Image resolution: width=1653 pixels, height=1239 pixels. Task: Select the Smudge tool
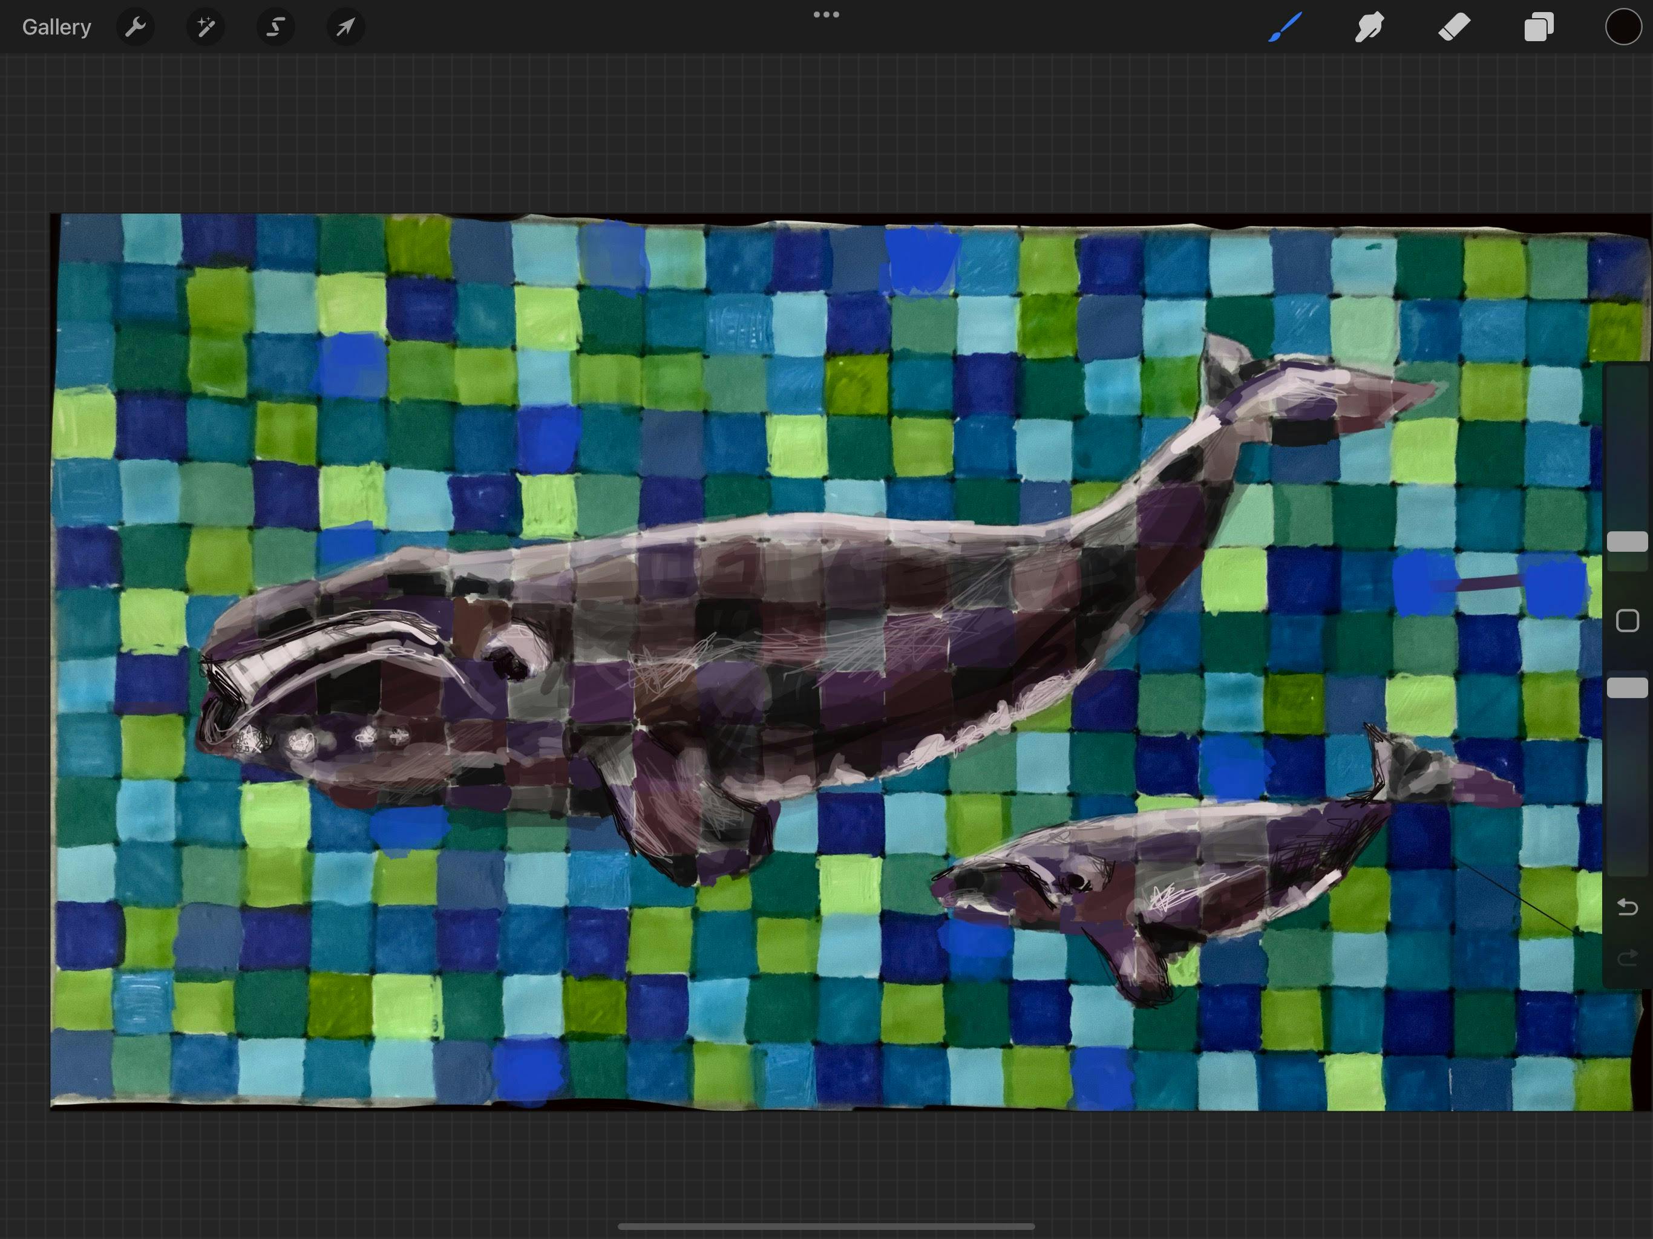coord(1370,28)
